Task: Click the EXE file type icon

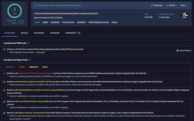Action: pos(184,15)
